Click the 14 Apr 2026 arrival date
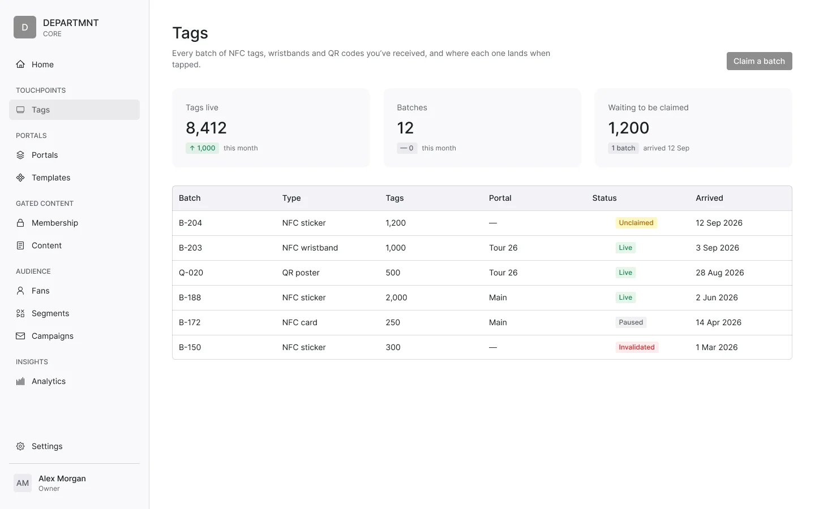Image resolution: width=815 pixels, height=509 pixels. tap(718, 322)
